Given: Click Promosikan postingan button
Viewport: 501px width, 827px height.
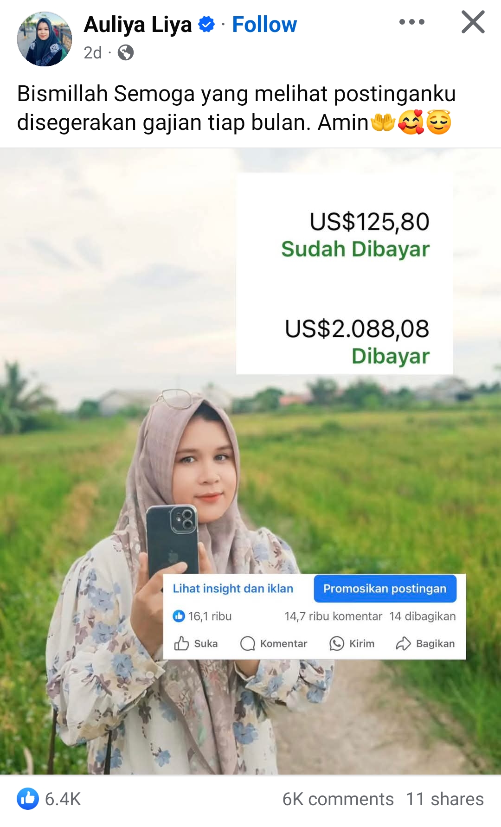Looking at the screenshot, I should pos(385,589).
